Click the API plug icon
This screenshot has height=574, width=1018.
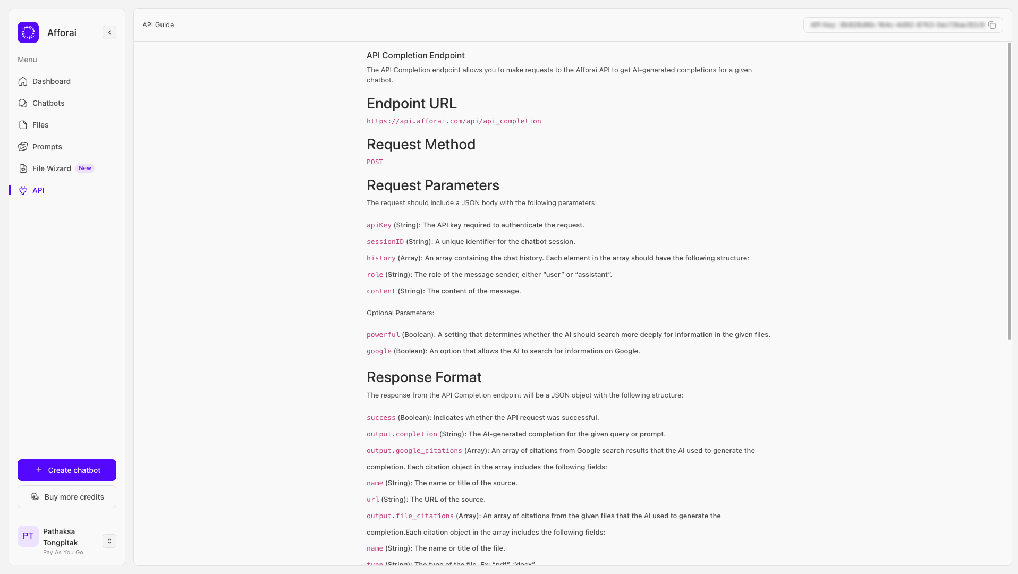[x=23, y=190]
